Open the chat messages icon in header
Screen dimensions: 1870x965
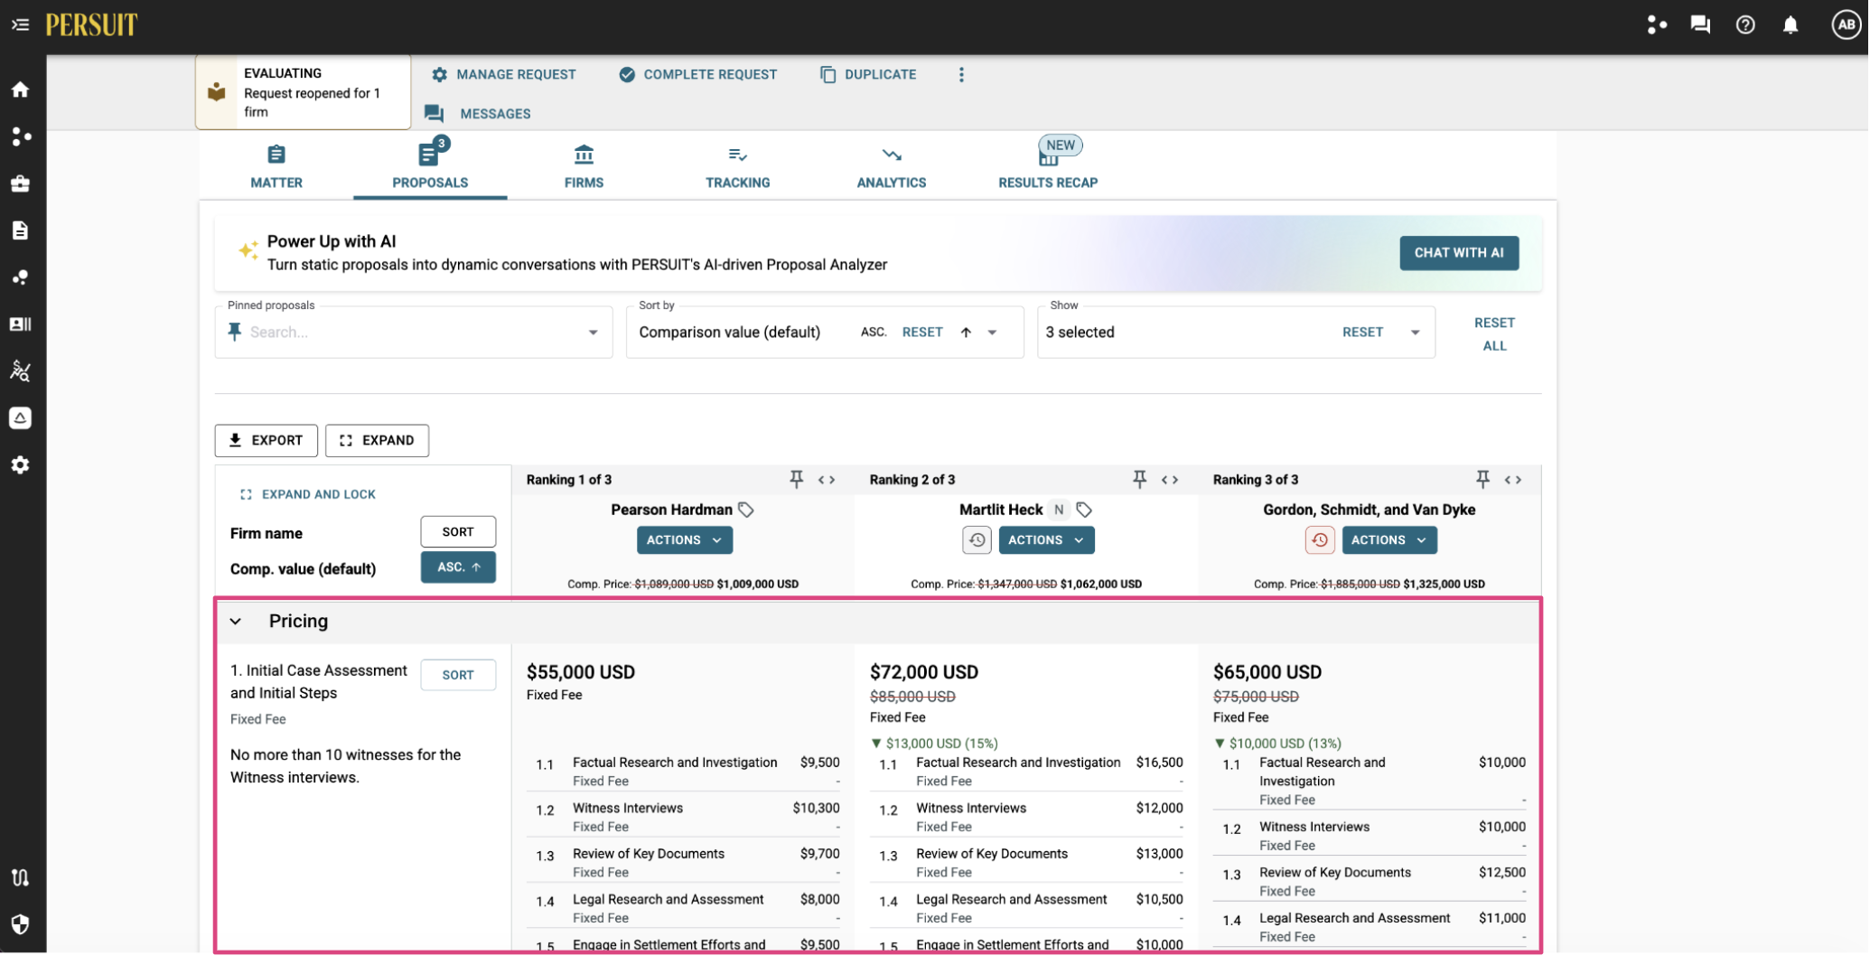(1700, 24)
